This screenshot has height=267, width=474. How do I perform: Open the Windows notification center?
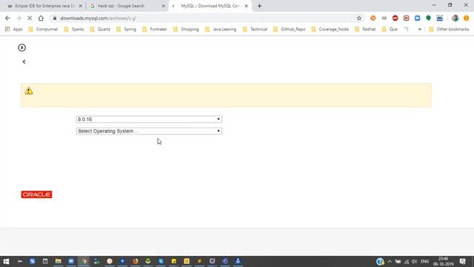462,261
